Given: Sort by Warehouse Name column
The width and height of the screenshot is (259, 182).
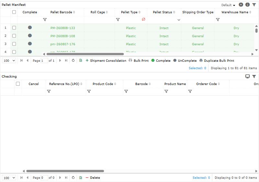Looking at the screenshot, I should pyautogui.click(x=250, y=12).
